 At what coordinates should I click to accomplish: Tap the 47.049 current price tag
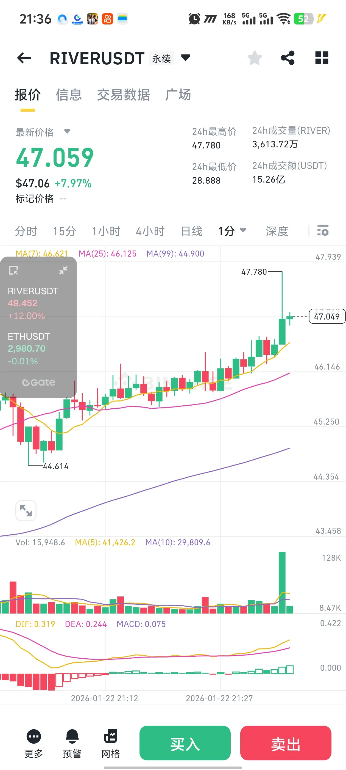pos(327,316)
